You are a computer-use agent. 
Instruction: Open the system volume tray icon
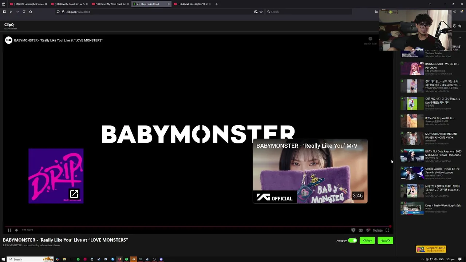[x=436, y=259]
